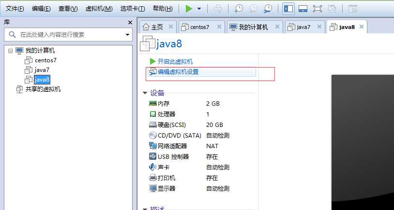The width and height of the screenshot is (394, 210).
Task: Close the 我的计算机 tab
Action: coord(277,27)
